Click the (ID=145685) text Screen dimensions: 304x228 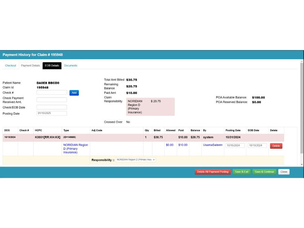point(69,137)
